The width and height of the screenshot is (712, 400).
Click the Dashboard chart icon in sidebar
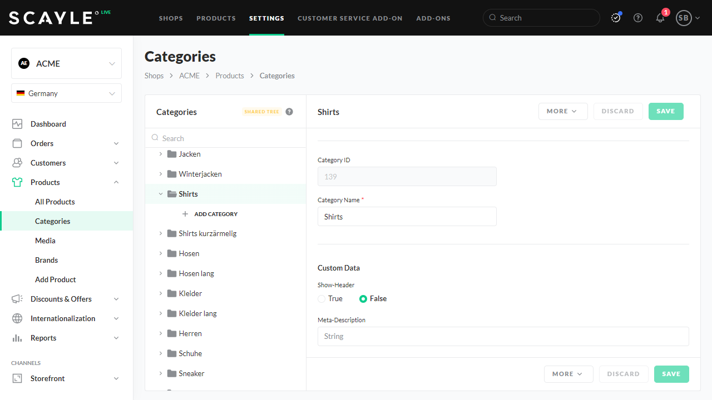point(17,124)
